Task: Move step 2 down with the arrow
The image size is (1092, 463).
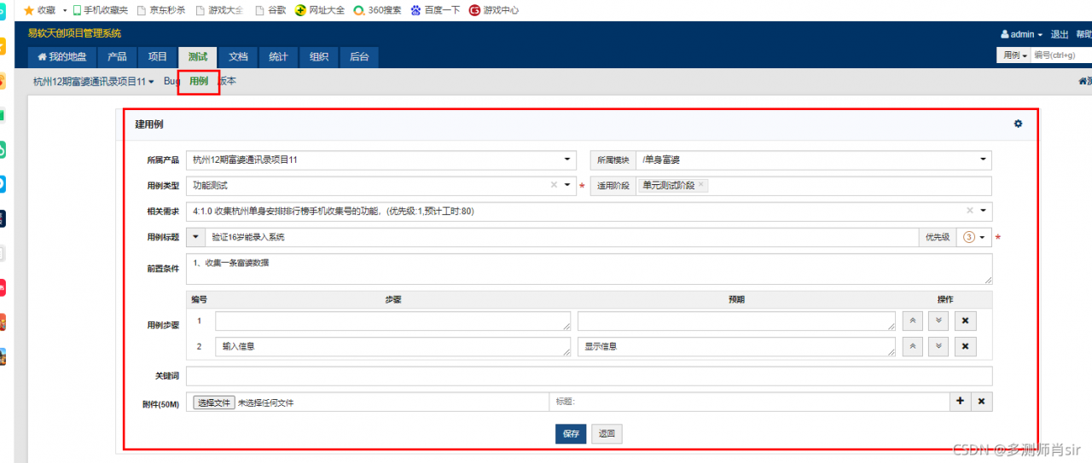Action: 938,347
